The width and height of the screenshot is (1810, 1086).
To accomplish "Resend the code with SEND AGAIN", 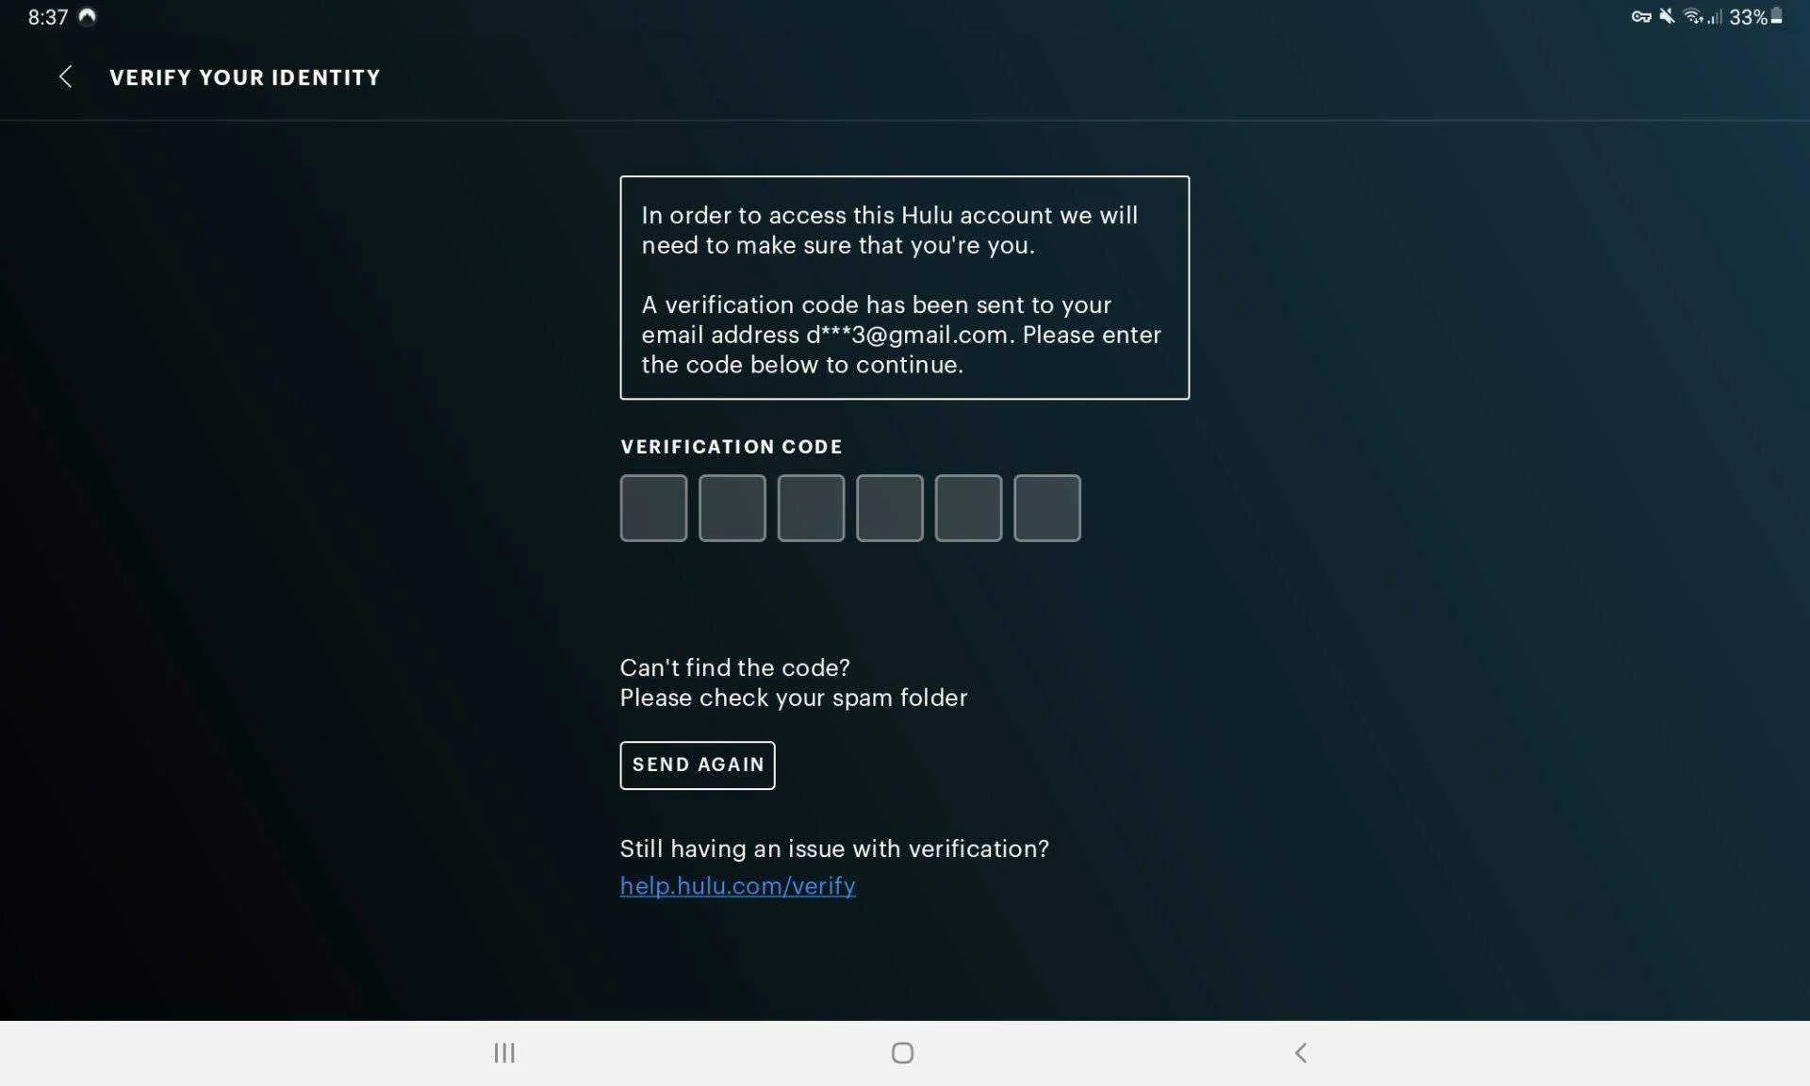I will [698, 765].
